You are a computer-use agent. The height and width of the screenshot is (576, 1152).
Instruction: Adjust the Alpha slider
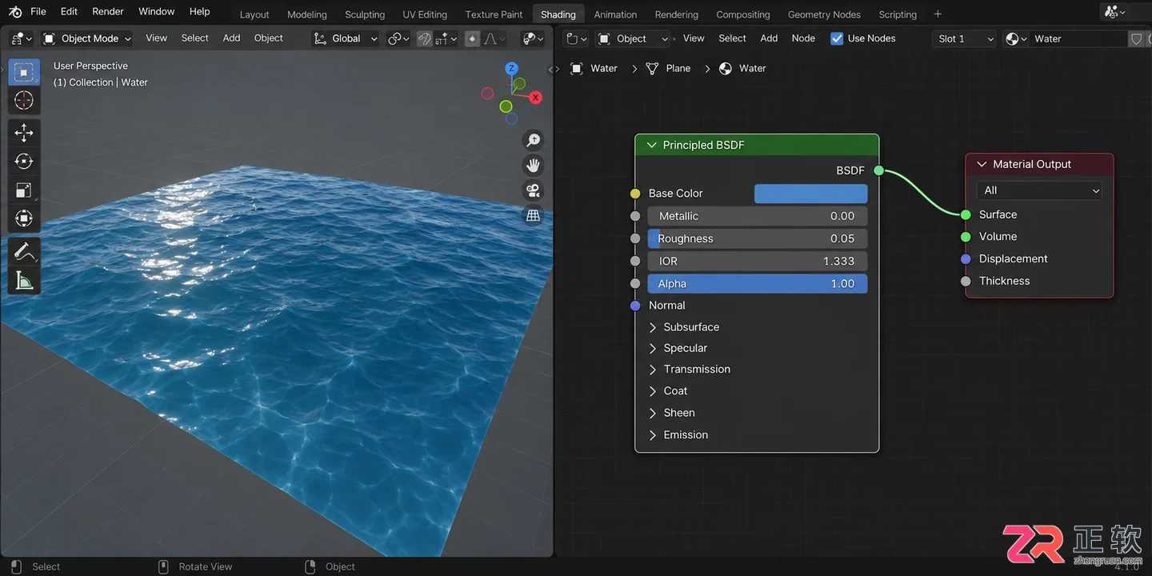(758, 283)
